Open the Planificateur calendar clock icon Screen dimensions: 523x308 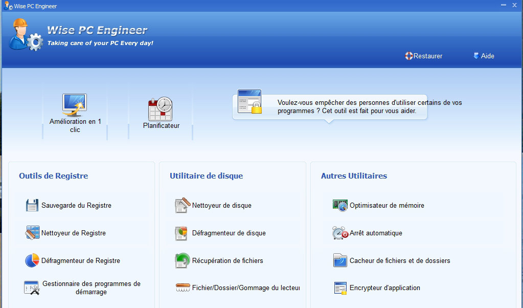[161, 109]
